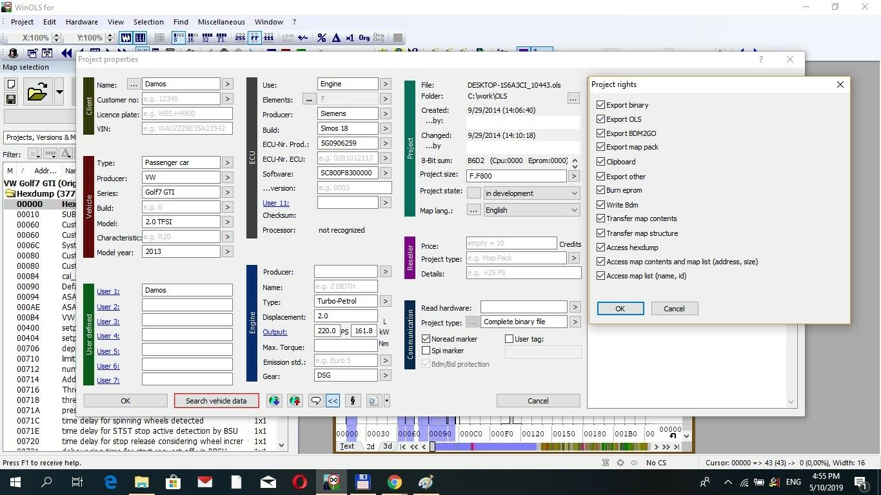Enable the User tag checkbox
Image resolution: width=881 pixels, height=495 pixels.
(x=509, y=339)
